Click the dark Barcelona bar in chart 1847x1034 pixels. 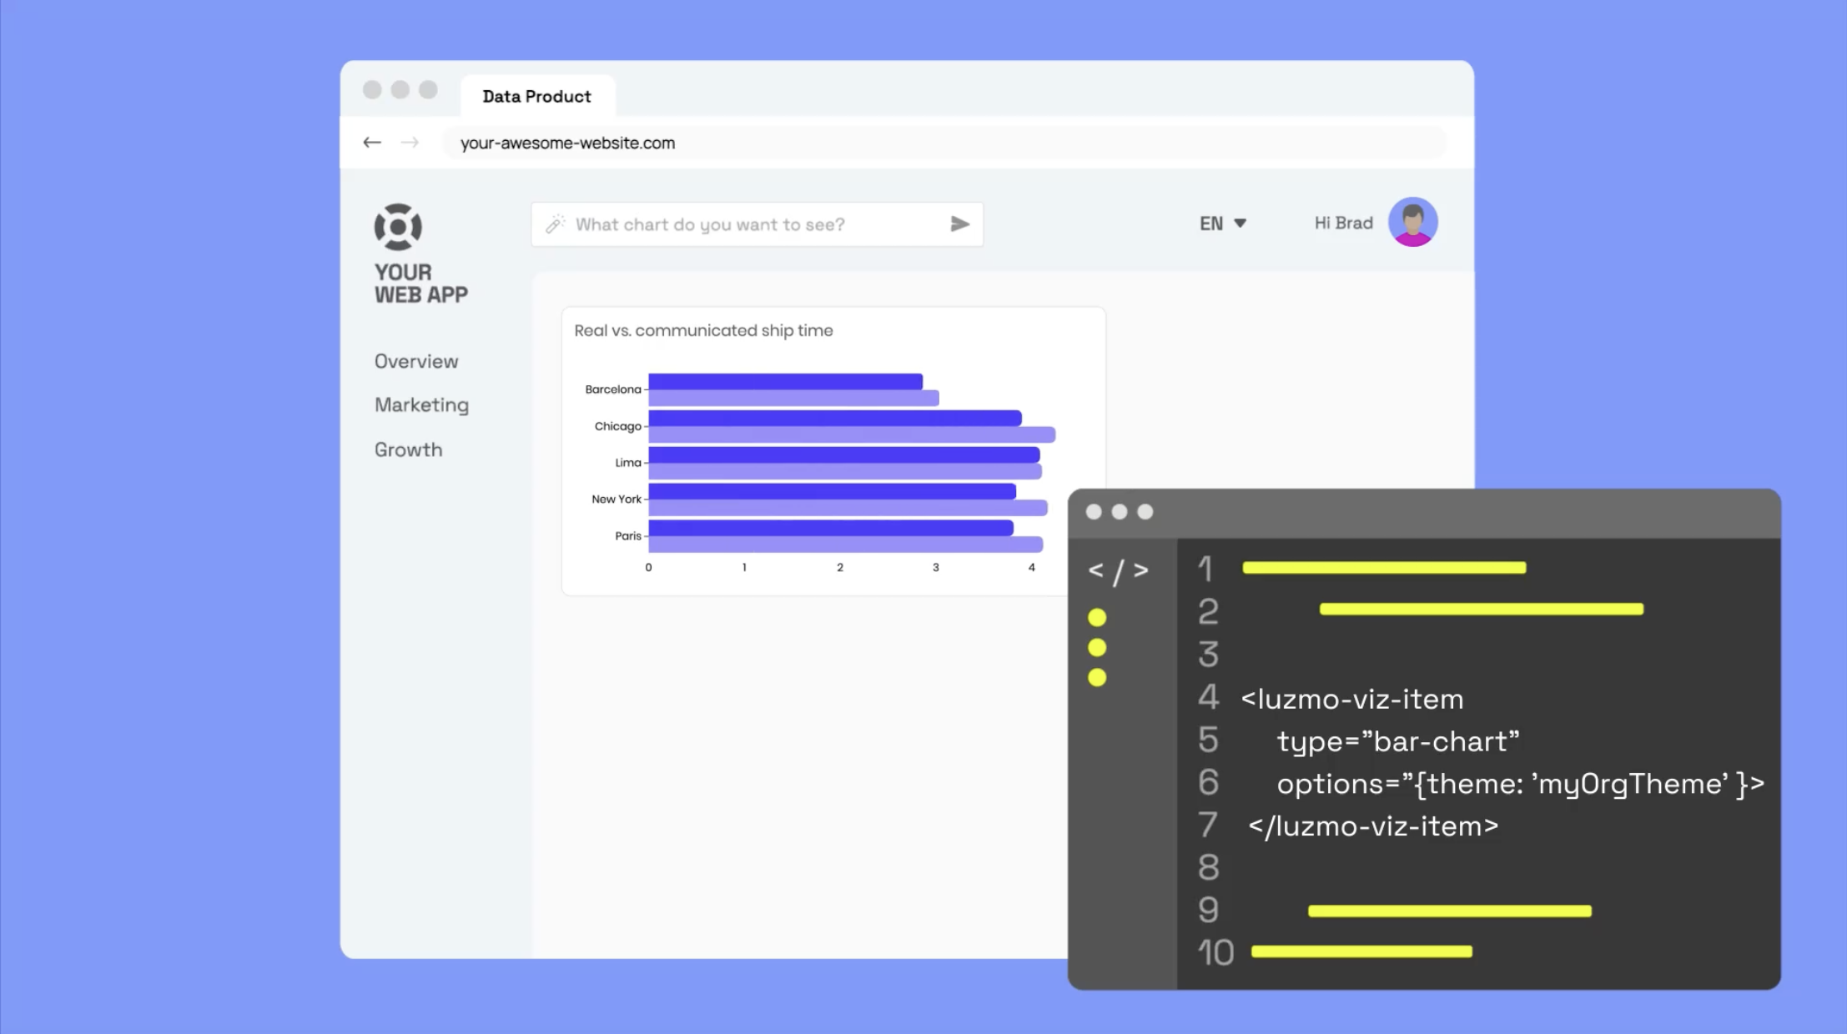click(x=784, y=382)
